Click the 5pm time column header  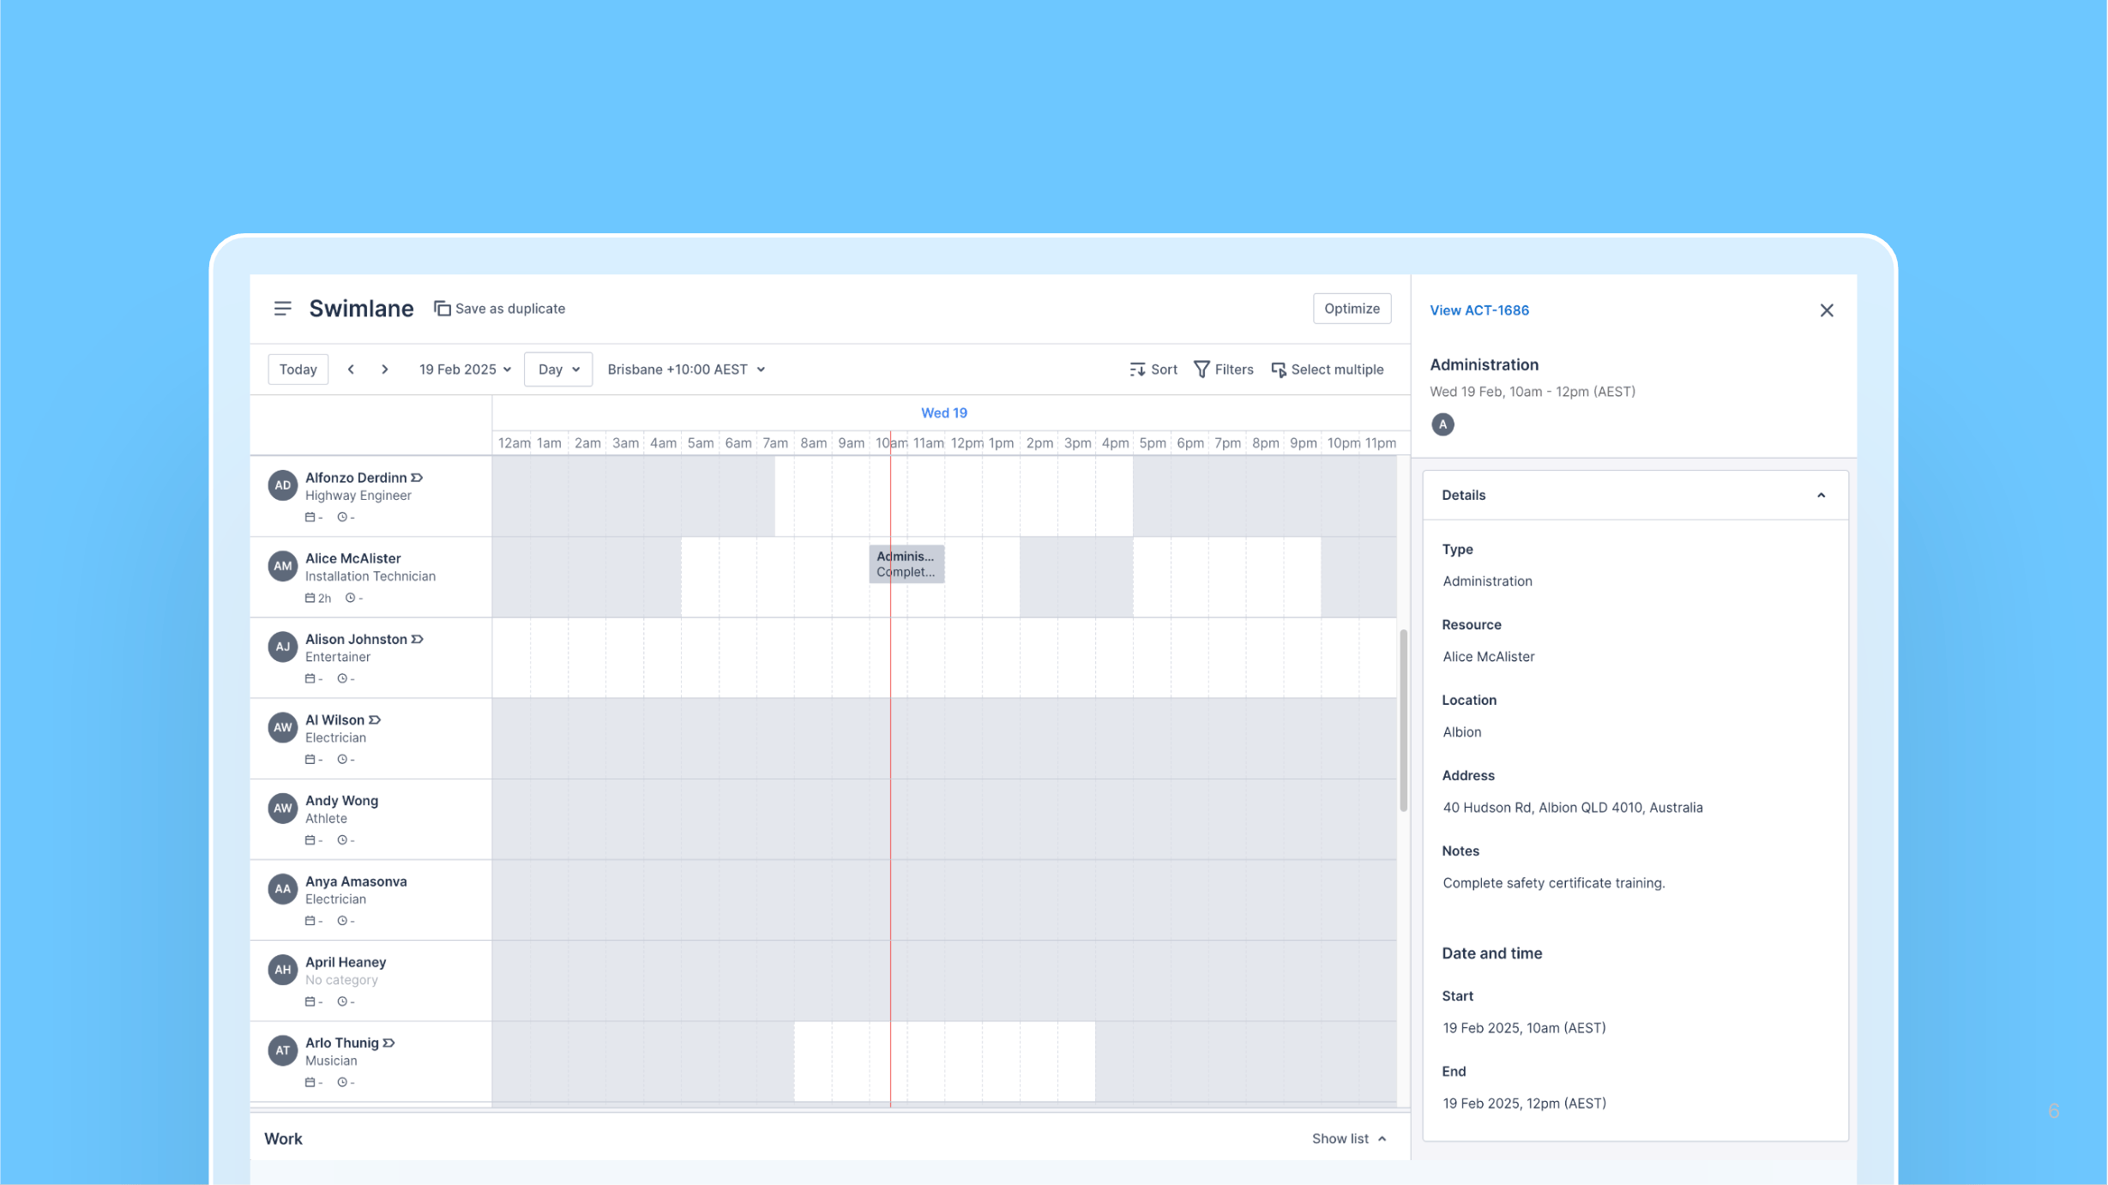click(x=1153, y=443)
